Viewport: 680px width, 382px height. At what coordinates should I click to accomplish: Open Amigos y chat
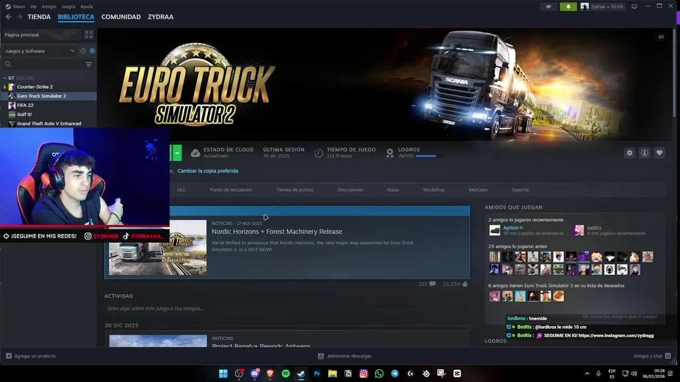coord(652,356)
